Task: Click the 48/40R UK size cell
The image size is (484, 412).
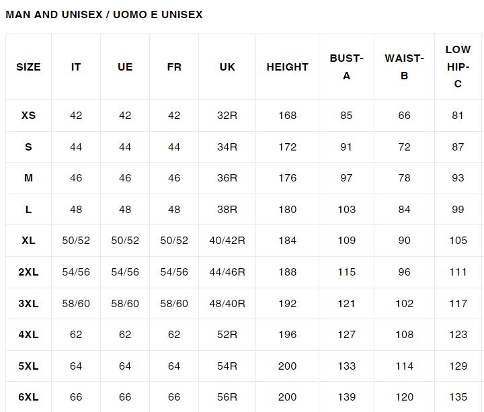Action: pos(227,303)
